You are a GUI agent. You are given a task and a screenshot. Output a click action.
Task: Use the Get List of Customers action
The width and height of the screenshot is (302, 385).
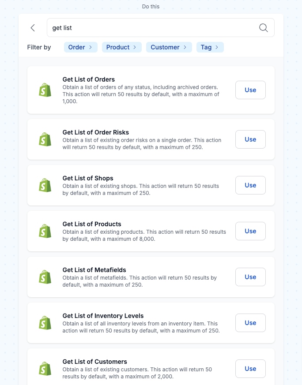tap(250, 369)
